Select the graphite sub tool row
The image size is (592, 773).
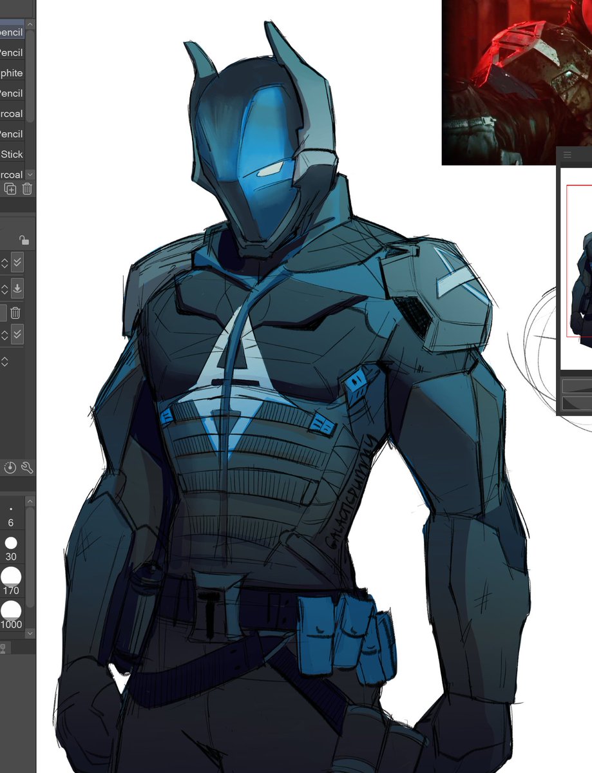12,73
